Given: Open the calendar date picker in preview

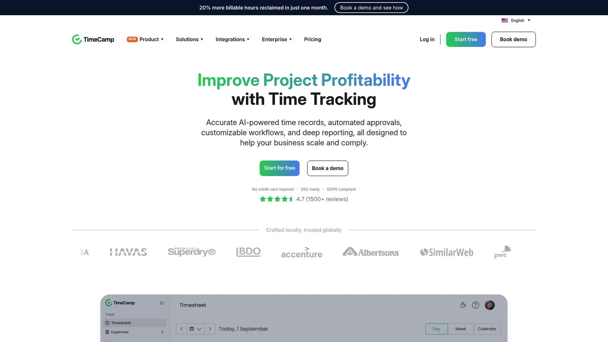Looking at the screenshot, I should [x=196, y=329].
